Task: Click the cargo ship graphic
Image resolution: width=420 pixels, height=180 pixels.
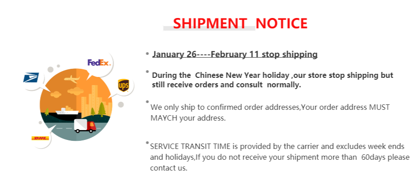Action: click(x=67, y=110)
